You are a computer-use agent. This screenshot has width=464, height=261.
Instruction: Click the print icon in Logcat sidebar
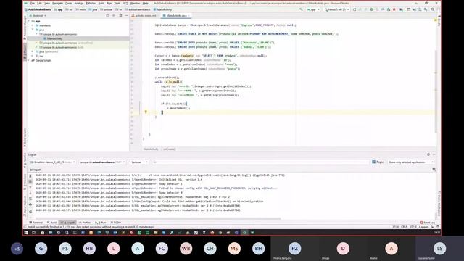30,204
